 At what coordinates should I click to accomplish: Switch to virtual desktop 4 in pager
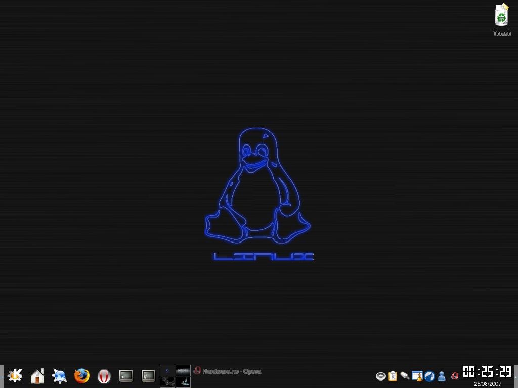pos(183,382)
